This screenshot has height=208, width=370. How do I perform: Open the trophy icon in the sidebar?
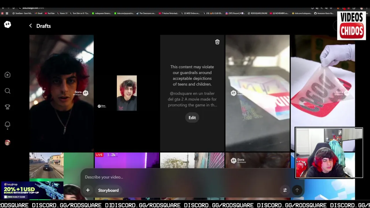[8, 107]
